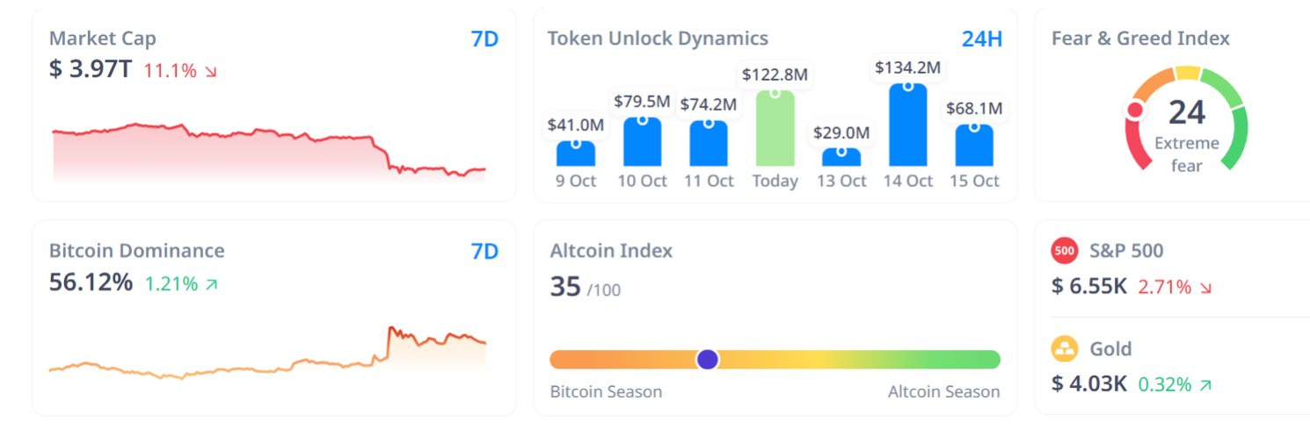Click the Market Cap down arrow icon
Screen dimensions: 1310x430
click(211, 72)
